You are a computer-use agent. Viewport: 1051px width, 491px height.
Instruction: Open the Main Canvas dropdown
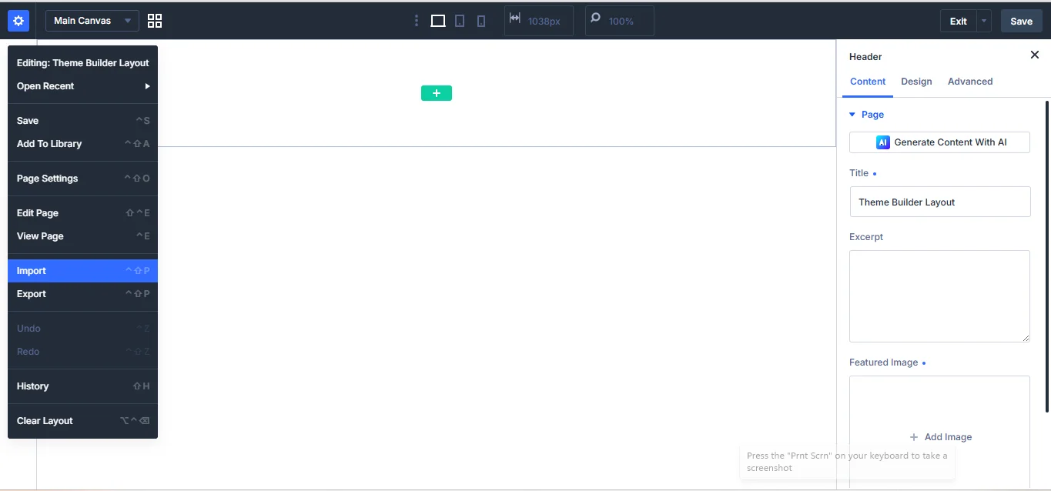pyautogui.click(x=92, y=21)
